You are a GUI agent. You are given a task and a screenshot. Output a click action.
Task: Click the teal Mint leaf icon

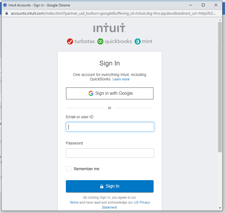137,41
